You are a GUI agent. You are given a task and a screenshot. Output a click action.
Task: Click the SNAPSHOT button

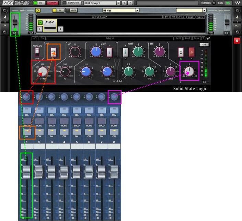click(72, 3)
